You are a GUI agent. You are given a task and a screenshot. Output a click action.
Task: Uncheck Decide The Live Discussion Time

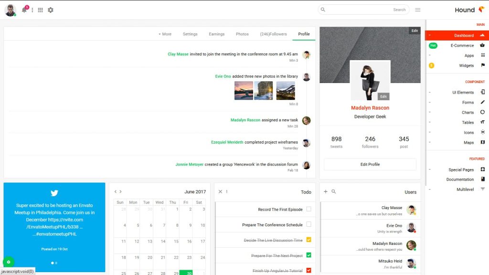point(308,240)
